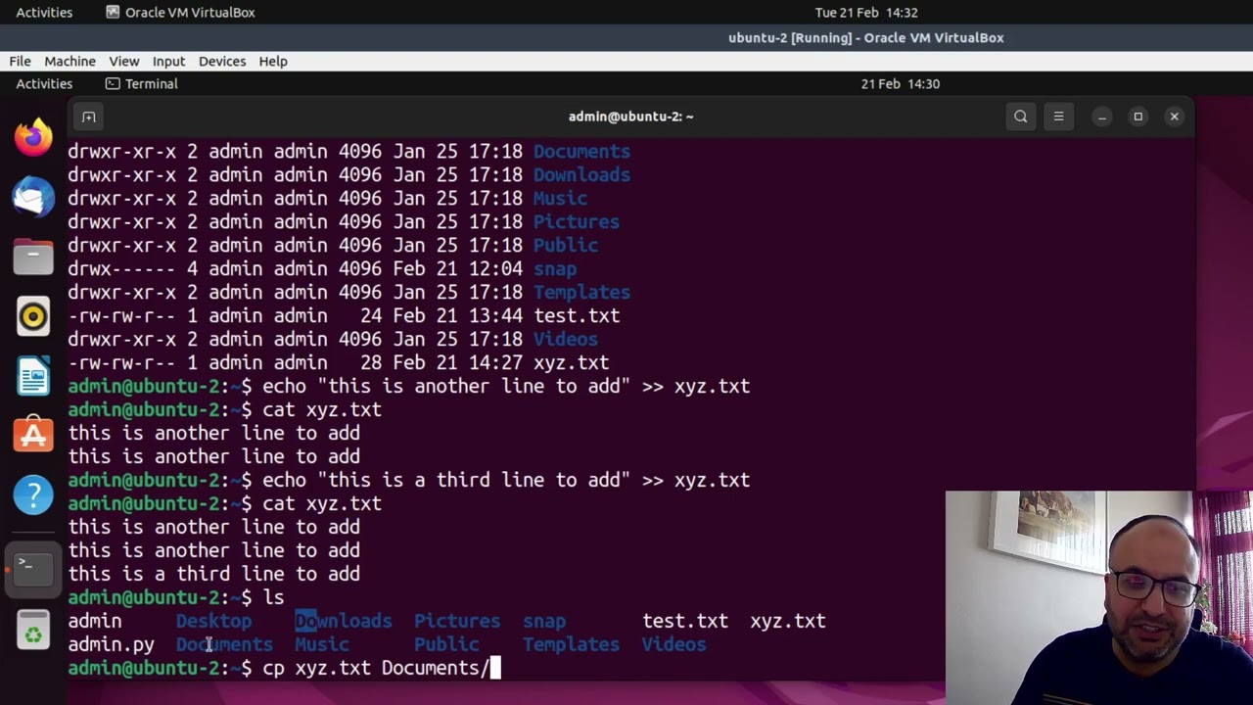
Task: Click guest Ubuntu Activities button
Action: click(44, 83)
